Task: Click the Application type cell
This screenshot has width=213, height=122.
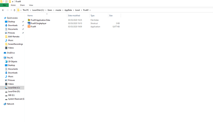Action: 95,27
